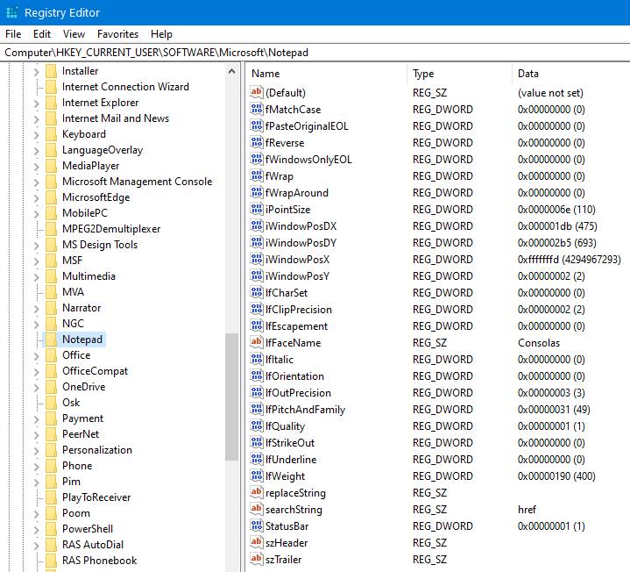Select the Osk key in tree
The image size is (630, 572).
point(71,403)
